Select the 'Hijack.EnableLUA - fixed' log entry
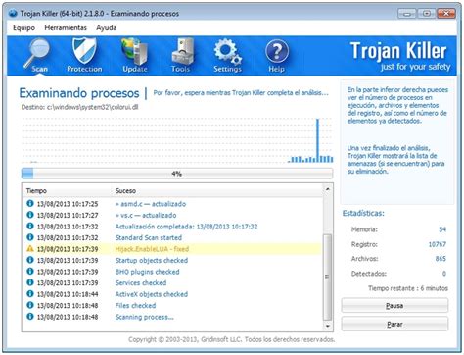Screen dimensions: 464x355 (x=173, y=249)
